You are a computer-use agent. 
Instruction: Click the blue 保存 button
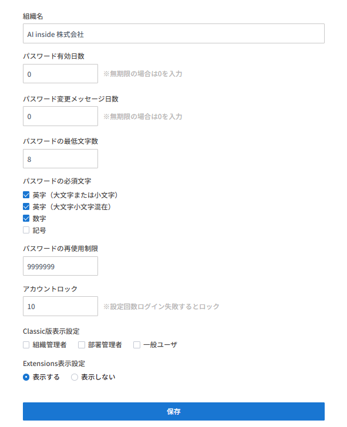click(x=174, y=412)
